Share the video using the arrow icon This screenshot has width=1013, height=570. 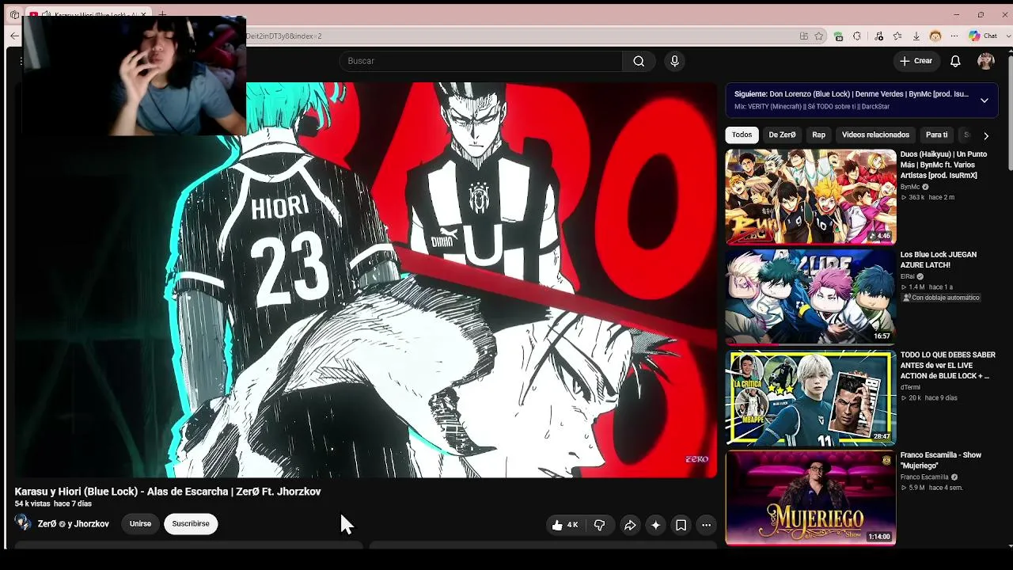point(630,525)
